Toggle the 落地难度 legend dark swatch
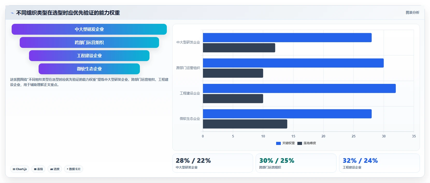Viewport: 430px width, 183px height. [300, 143]
